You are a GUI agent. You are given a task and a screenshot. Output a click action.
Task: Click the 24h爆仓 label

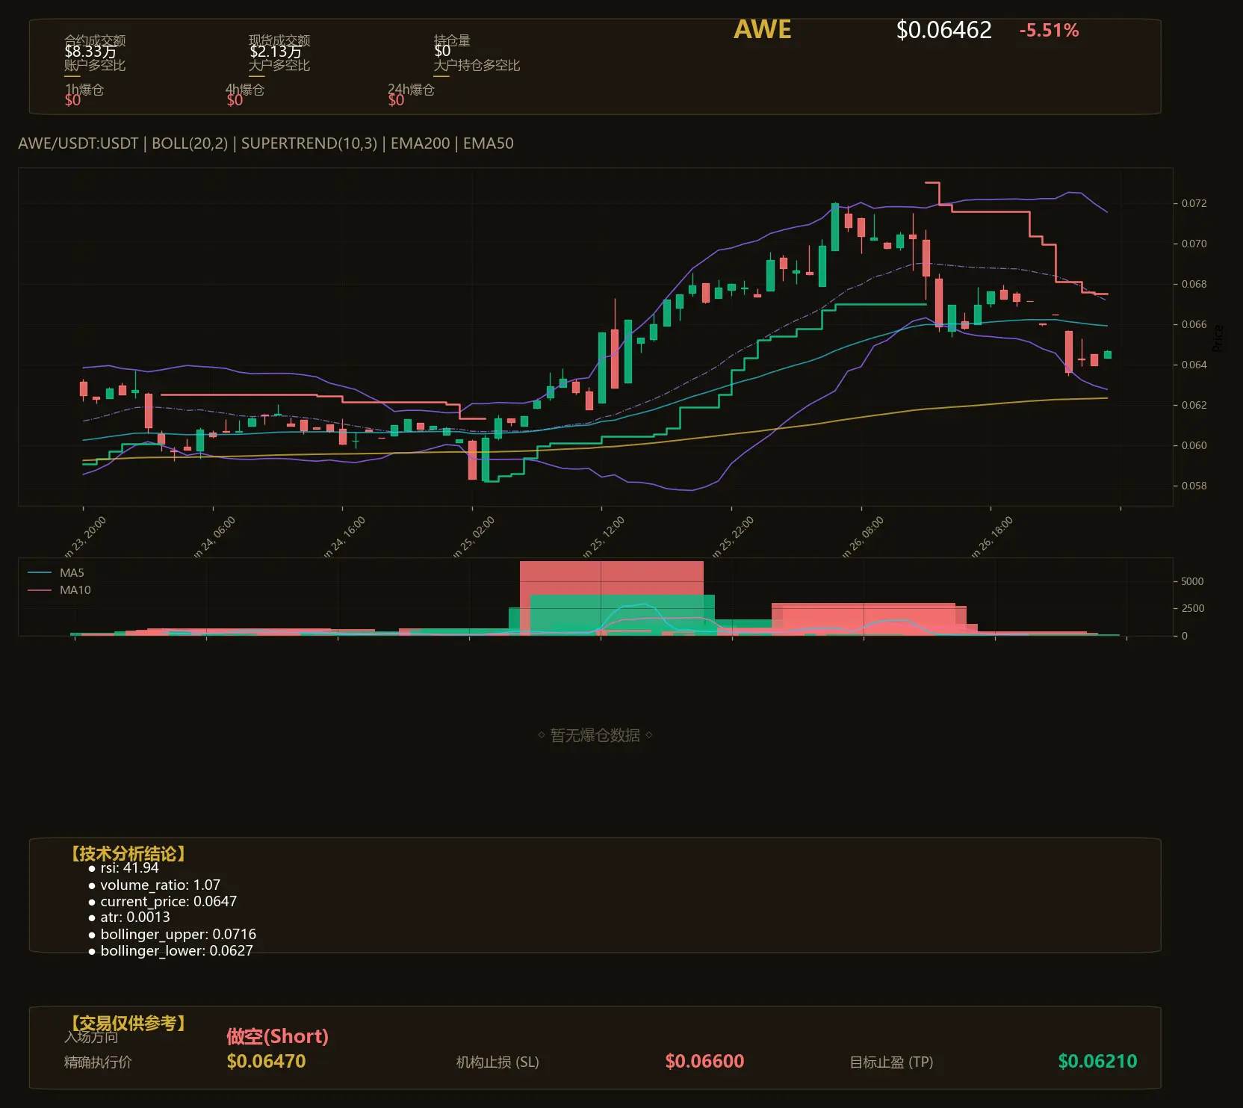[411, 90]
